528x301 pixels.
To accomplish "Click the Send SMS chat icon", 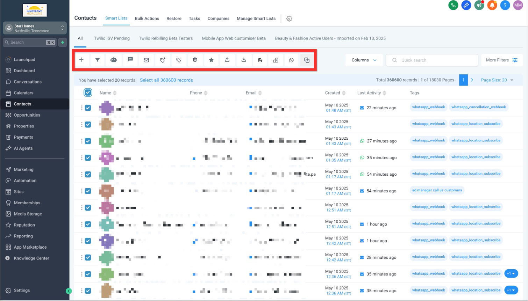I will [x=130, y=60].
